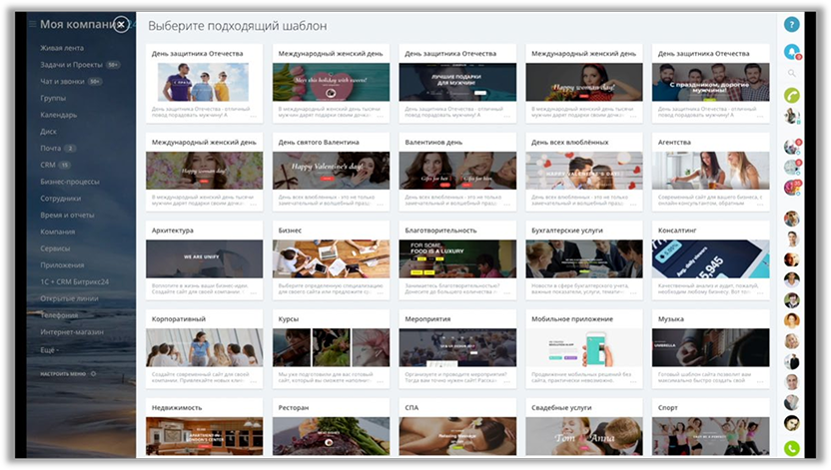The image size is (831, 470).
Task: Select the women's day template with pink heart
Action: (x=331, y=84)
